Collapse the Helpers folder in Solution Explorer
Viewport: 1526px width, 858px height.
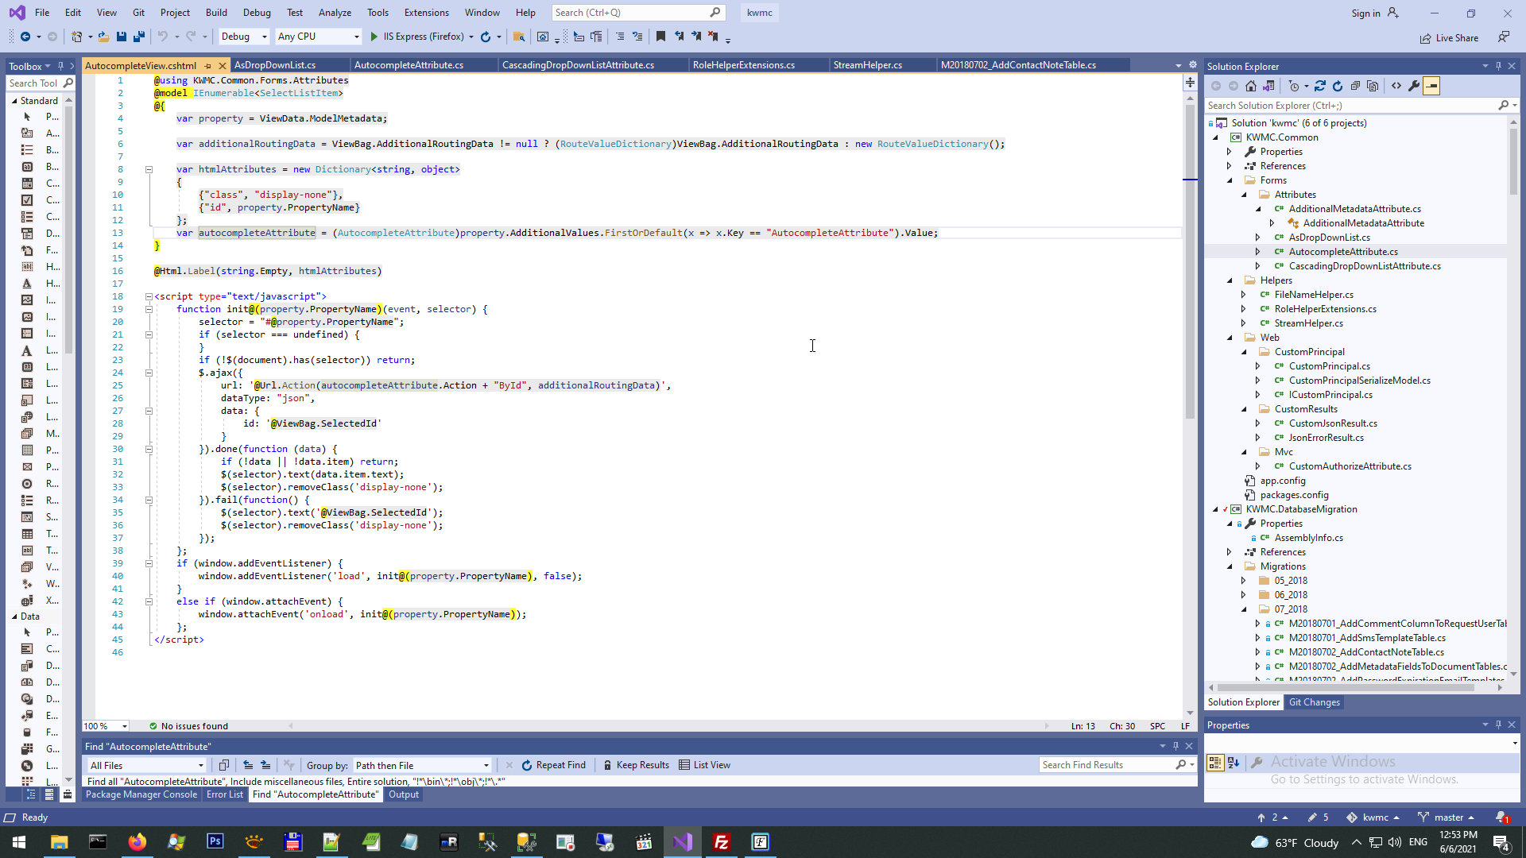click(1230, 280)
